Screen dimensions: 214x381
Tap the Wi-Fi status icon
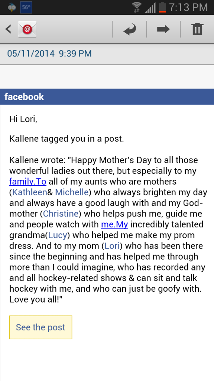point(137,7)
